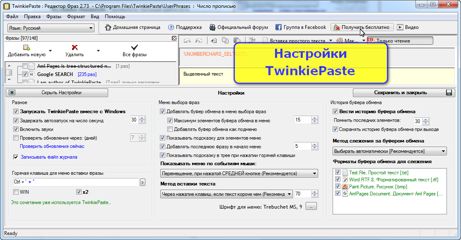Screen dimensions: 461x240
Task: Toggle the x2 hotkey checkbox
Action: click(x=79, y=192)
